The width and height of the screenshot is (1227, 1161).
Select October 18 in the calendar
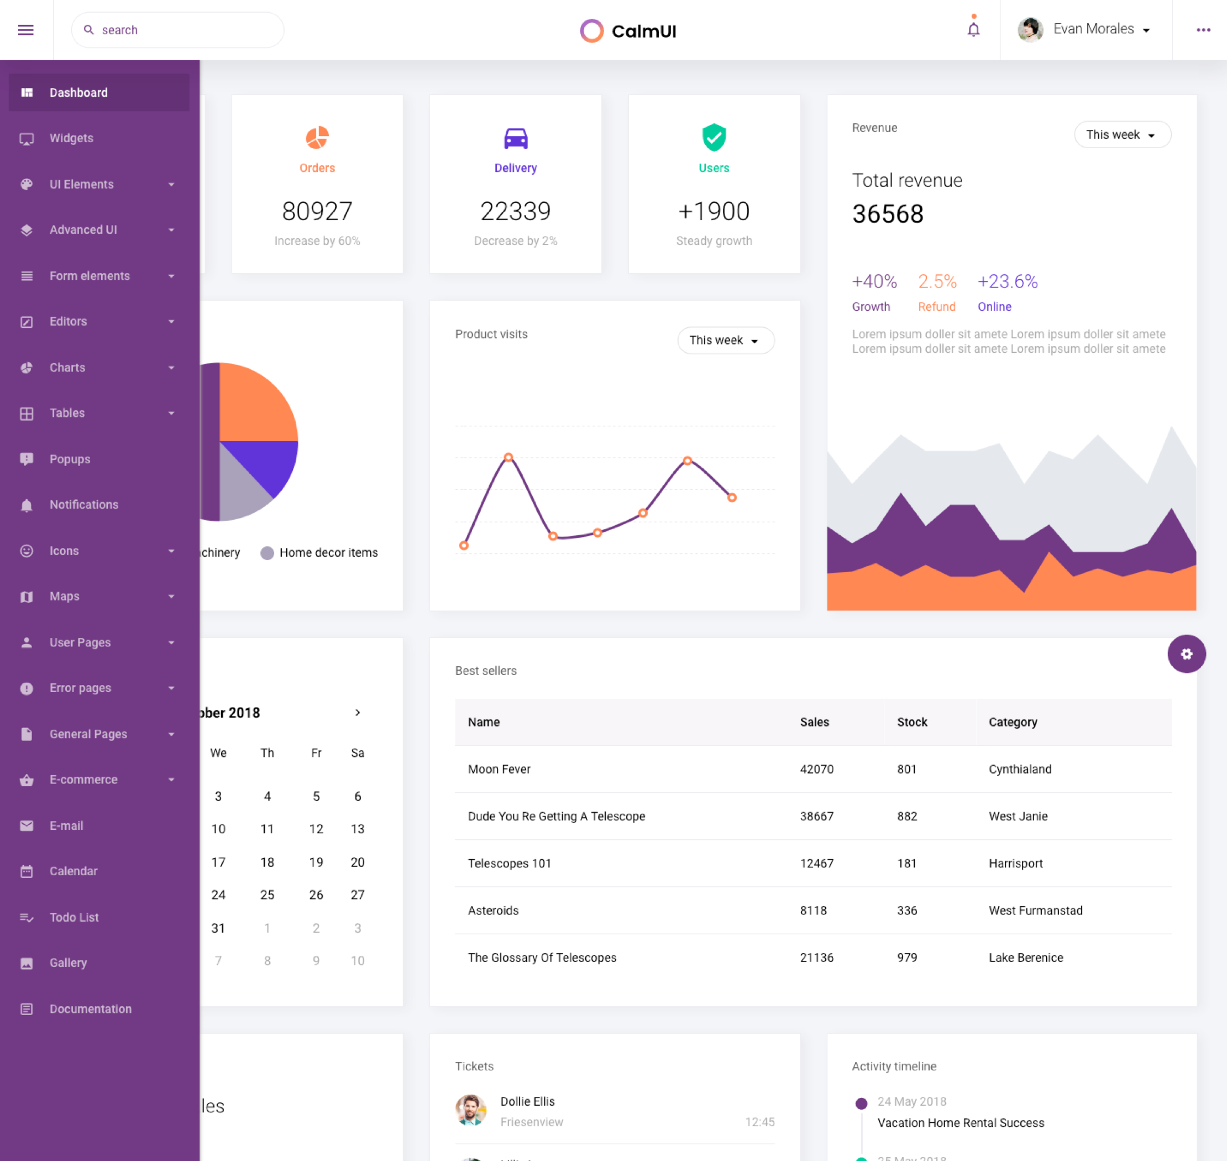(x=267, y=862)
